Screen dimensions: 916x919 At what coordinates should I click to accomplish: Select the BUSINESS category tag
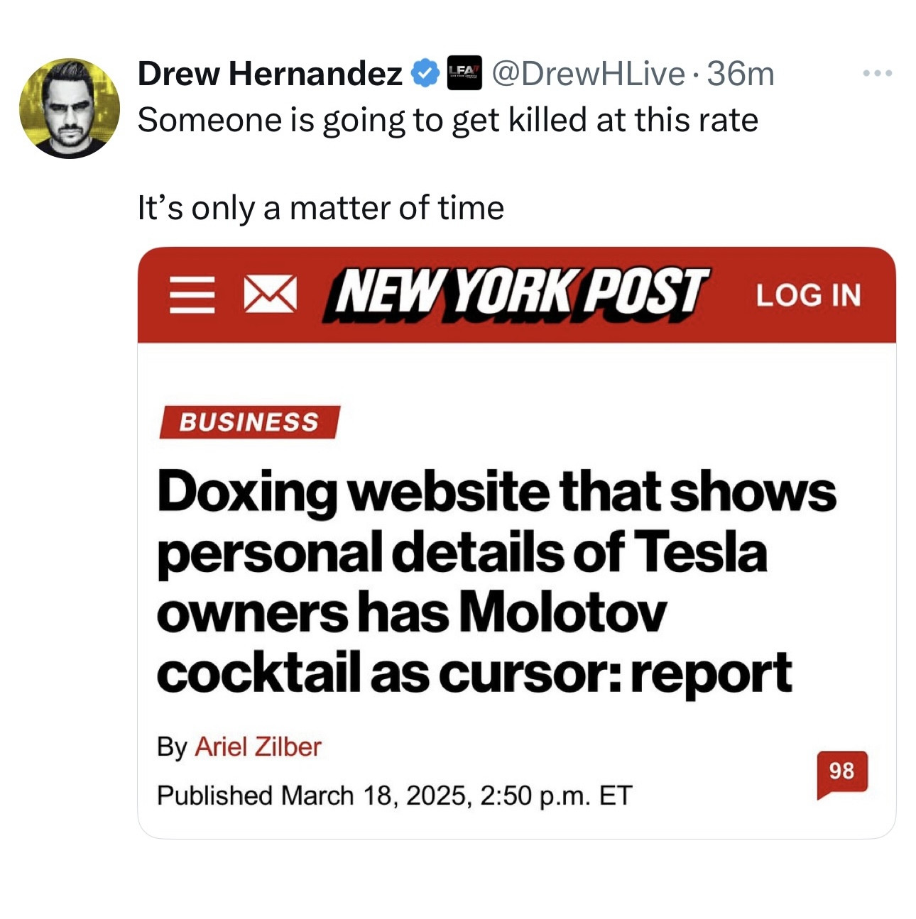(x=249, y=422)
